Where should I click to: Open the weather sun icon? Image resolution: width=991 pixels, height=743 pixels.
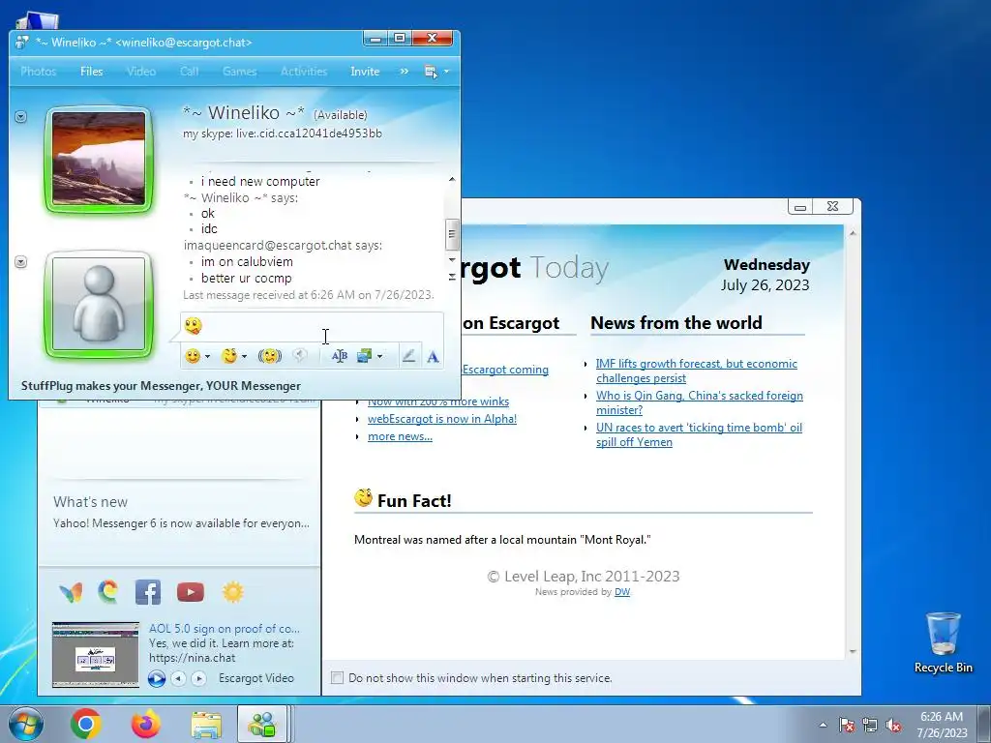pyautogui.click(x=232, y=592)
